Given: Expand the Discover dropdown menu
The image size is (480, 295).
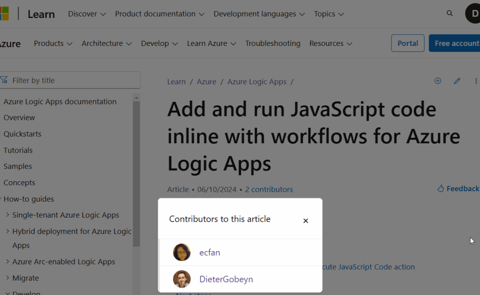Looking at the screenshot, I should coord(86,14).
